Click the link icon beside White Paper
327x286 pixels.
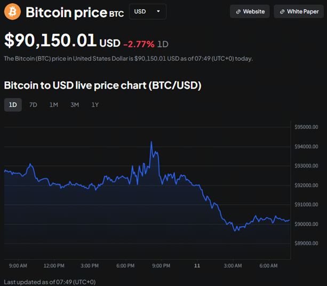(282, 12)
